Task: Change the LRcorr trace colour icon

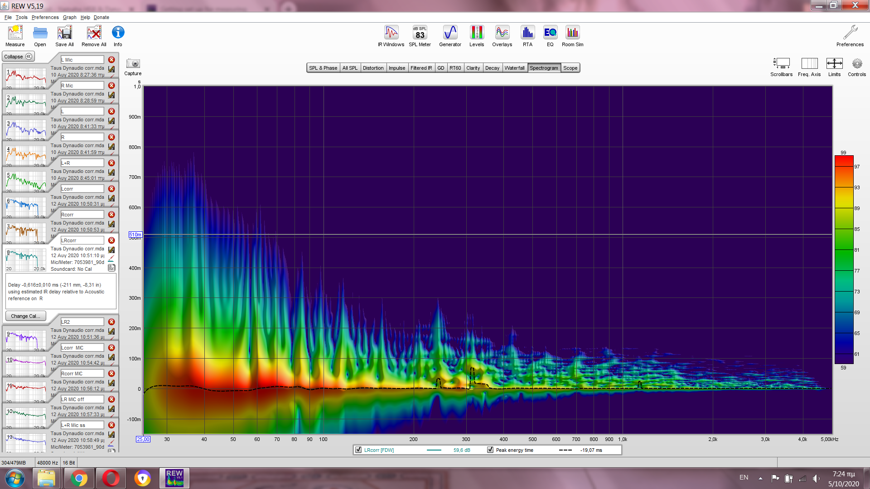Action: pyautogui.click(x=111, y=258)
